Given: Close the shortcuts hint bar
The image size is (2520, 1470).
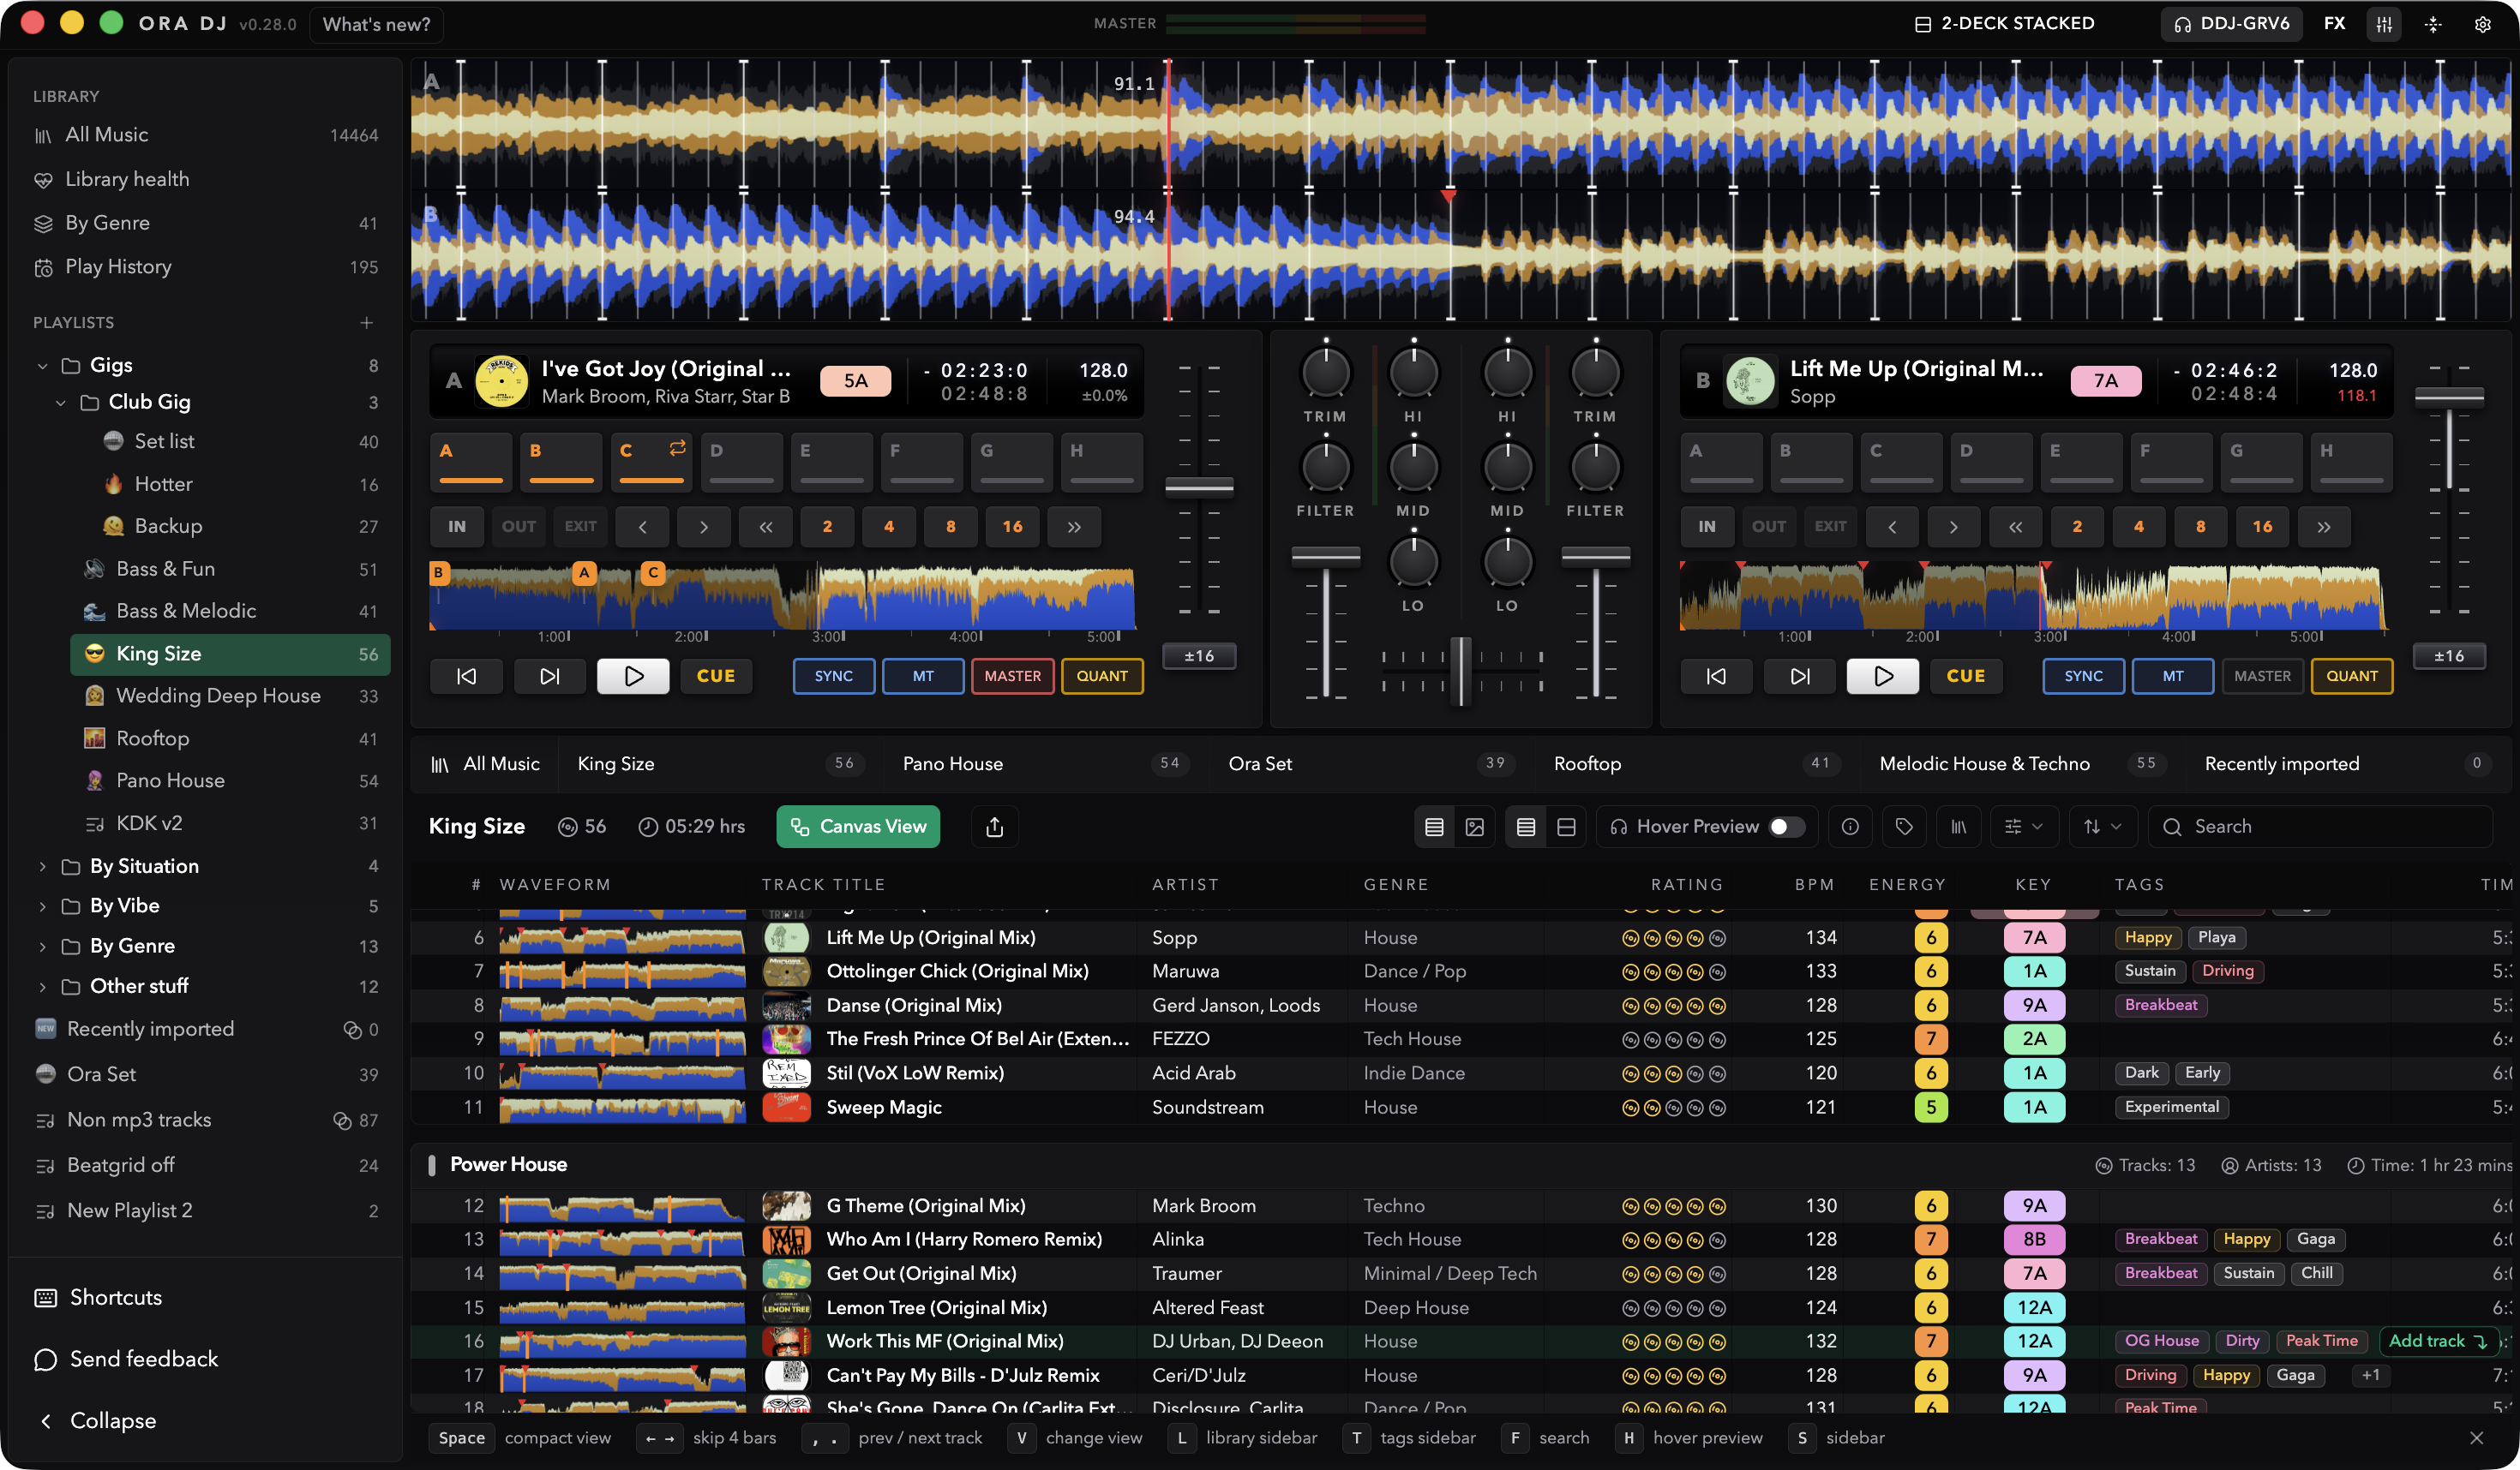Looking at the screenshot, I should [2476, 1438].
